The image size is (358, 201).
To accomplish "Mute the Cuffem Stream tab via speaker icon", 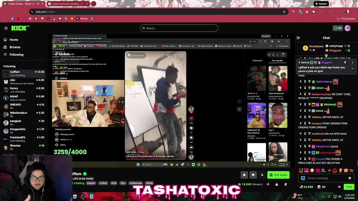I will [x=38, y=4].
